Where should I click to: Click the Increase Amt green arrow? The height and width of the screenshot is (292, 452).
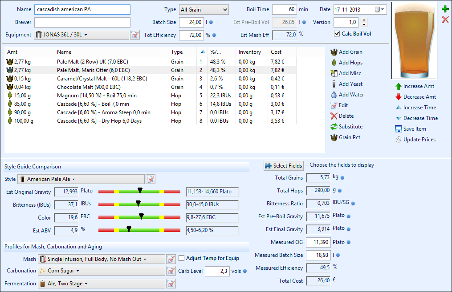point(399,86)
